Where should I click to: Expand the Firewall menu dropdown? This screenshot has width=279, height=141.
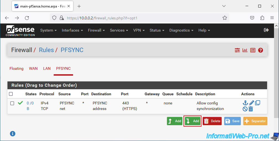[x=96, y=30]
